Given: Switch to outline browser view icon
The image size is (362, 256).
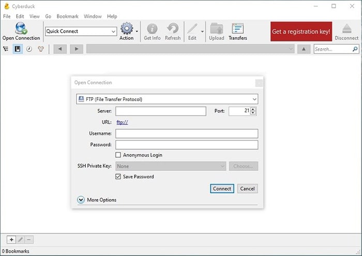Looking at the screenshot, I should point(6,49).
